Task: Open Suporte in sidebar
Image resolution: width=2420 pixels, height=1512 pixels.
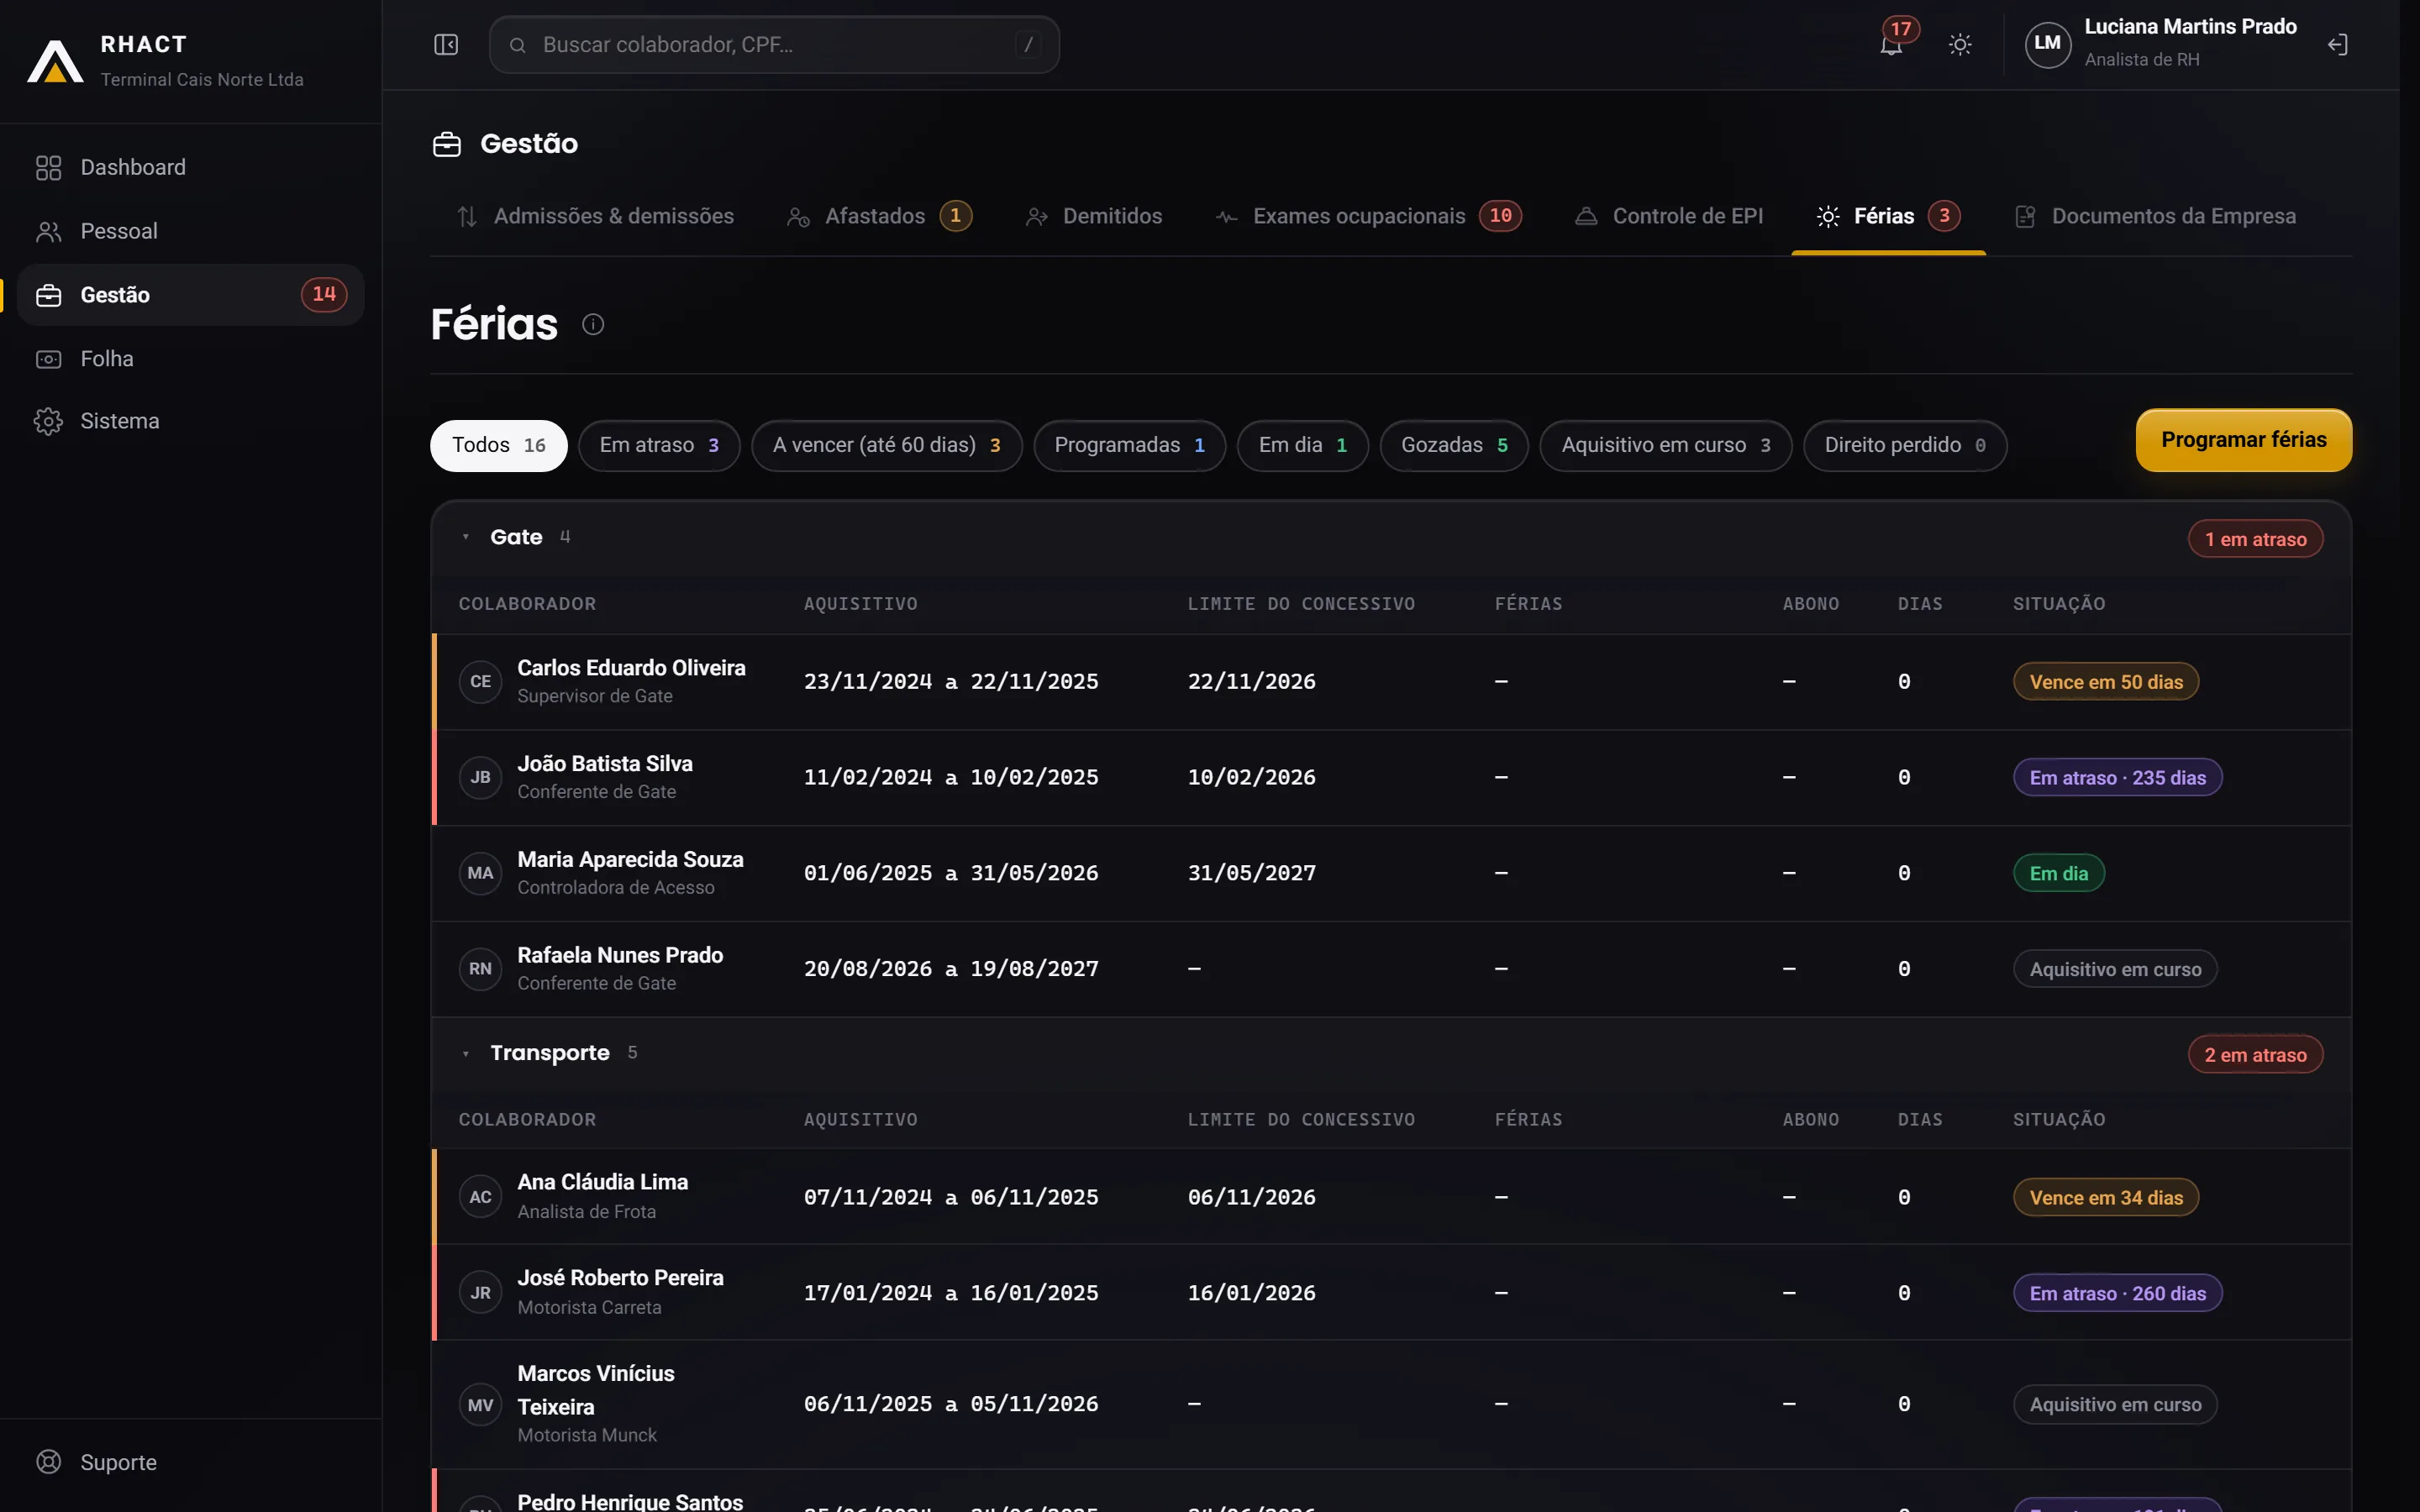Action: pyautogui.click(x=190, y=1462)
